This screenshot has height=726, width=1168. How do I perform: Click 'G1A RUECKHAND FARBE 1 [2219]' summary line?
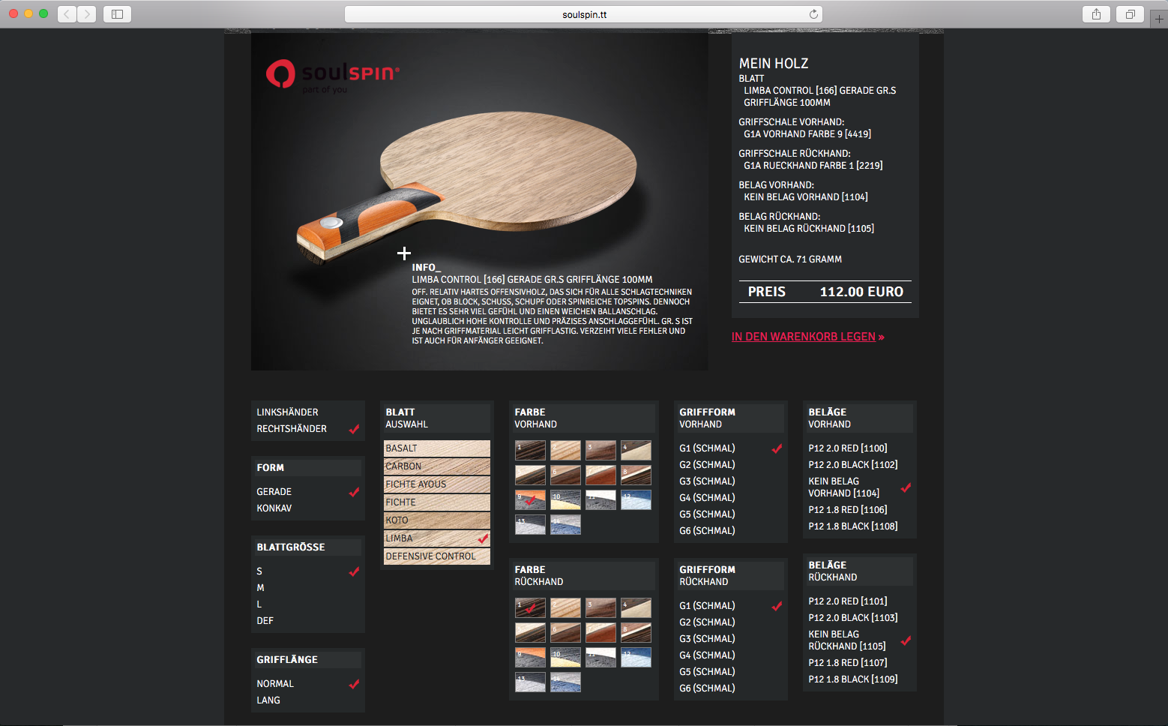click(813, 166)
